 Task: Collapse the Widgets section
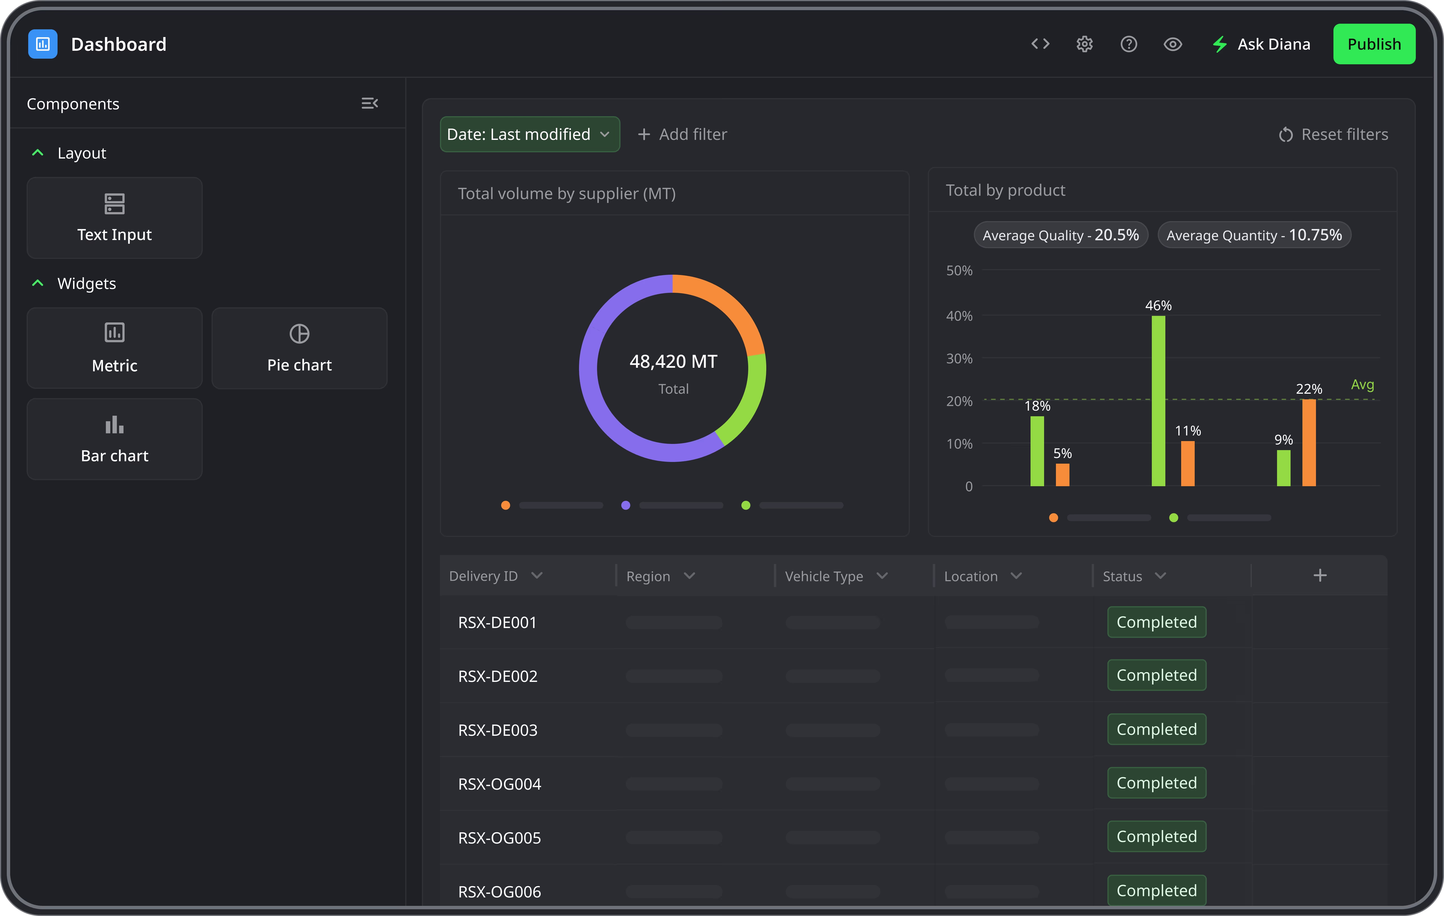click(37, 283)
